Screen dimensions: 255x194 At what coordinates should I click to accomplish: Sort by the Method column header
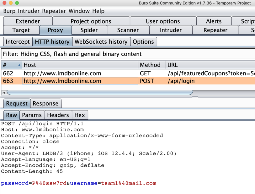pos(152,65)
